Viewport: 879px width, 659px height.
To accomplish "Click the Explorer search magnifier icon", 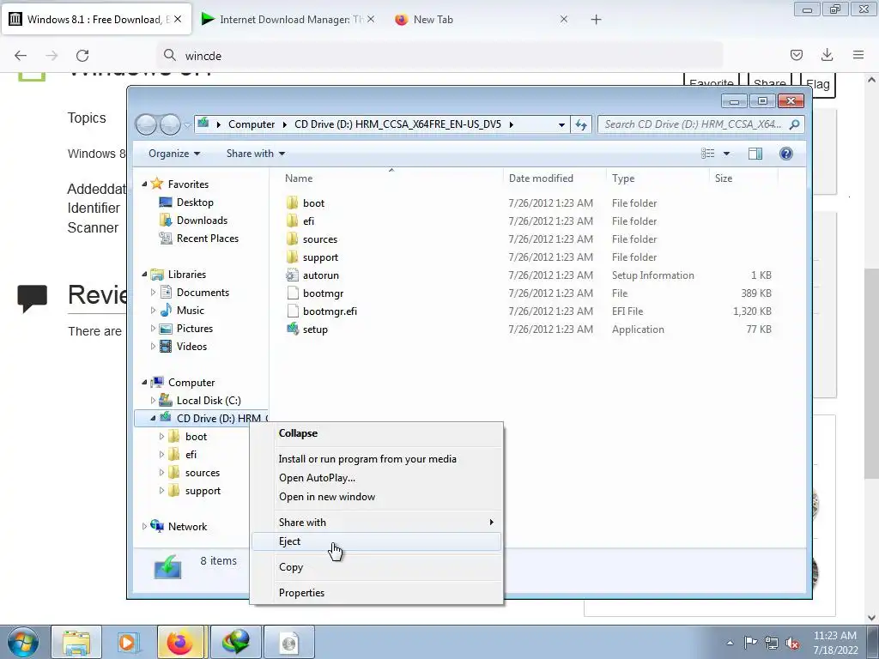I will (794, 124).
